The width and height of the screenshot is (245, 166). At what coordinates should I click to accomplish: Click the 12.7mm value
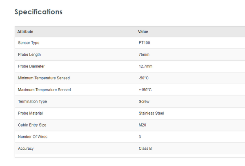(145, 66)
